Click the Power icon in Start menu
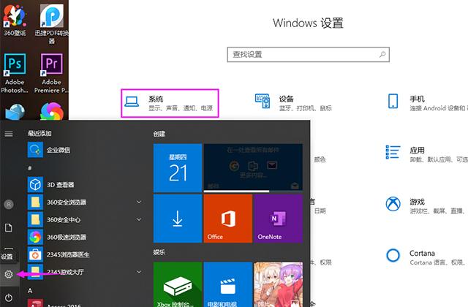The image size is (468, 307). (x=9, y=297)
